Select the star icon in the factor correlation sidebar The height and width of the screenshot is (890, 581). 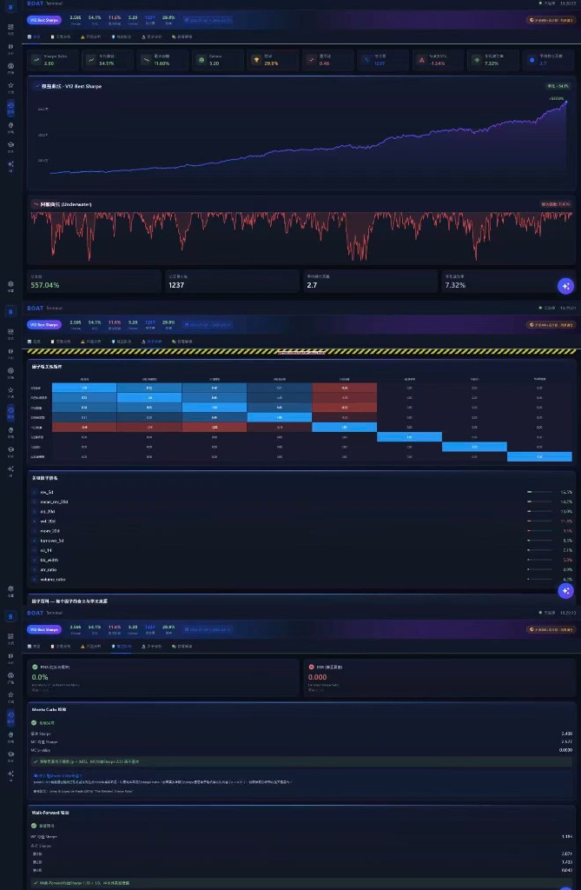pos(10,390)
